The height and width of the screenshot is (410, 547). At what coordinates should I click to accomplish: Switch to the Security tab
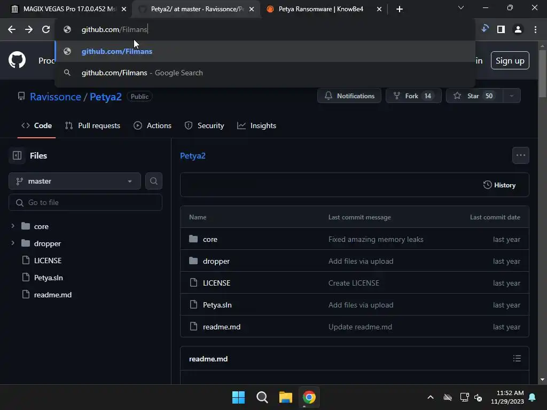[205, 125]
